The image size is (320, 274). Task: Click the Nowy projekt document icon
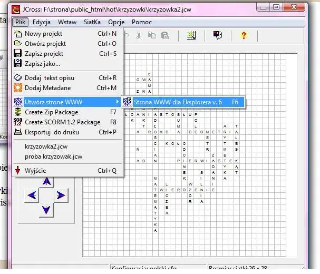click(x=18, y=33)
